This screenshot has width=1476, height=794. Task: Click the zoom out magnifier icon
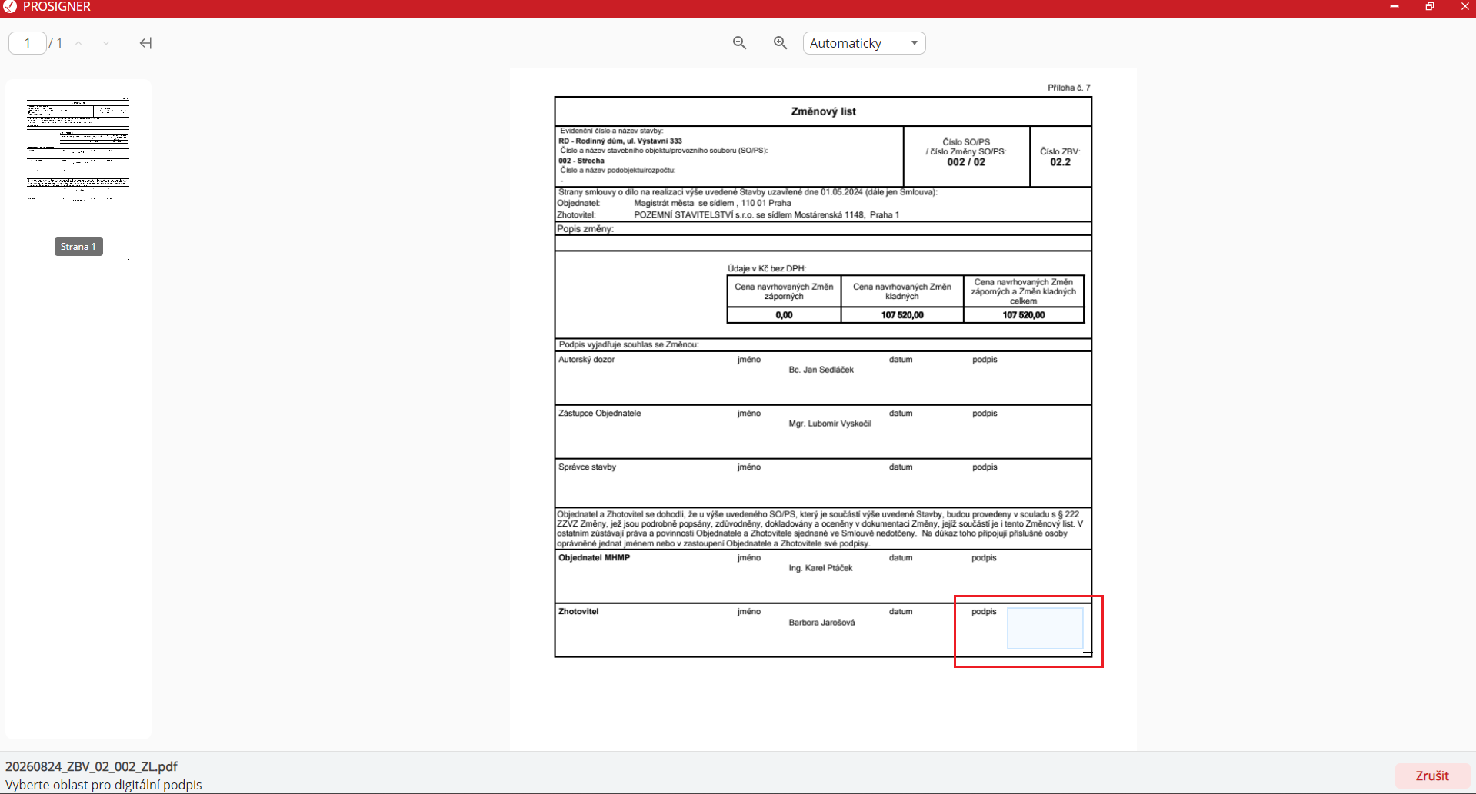[739, 43]
